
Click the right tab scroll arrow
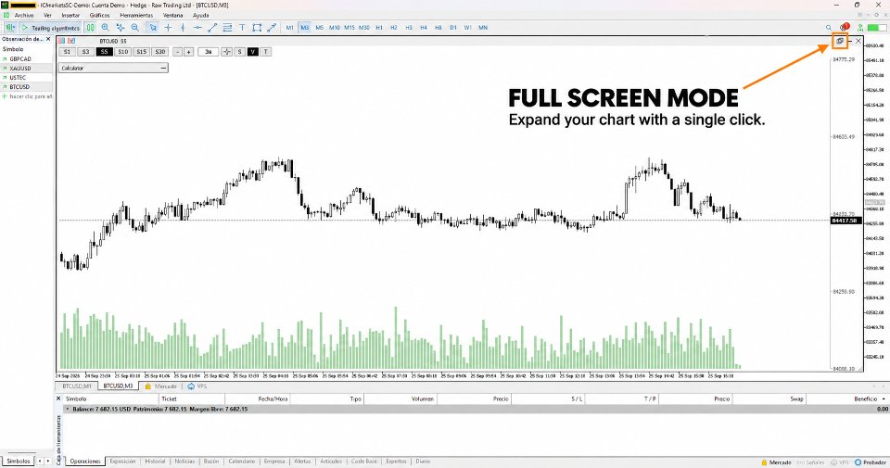(x=48, y=462)
